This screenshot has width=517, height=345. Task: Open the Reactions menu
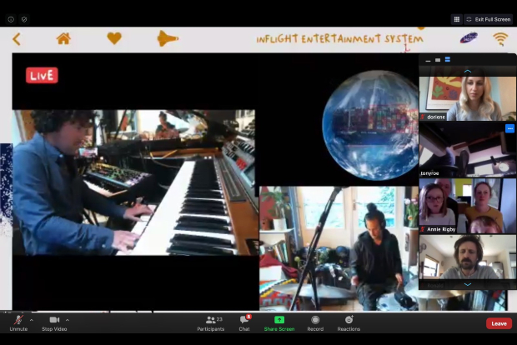[349, 321]
